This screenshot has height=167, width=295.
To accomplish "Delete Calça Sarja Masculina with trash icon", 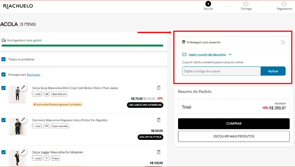I will (159, 88).
